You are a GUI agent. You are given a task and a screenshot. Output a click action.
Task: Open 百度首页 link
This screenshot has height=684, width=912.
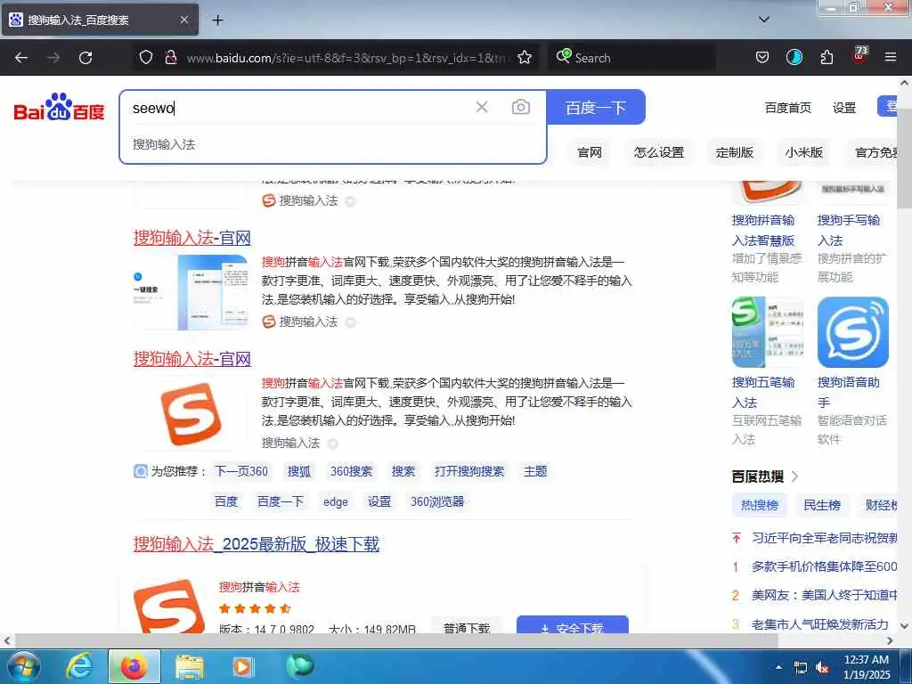point(787,108)
